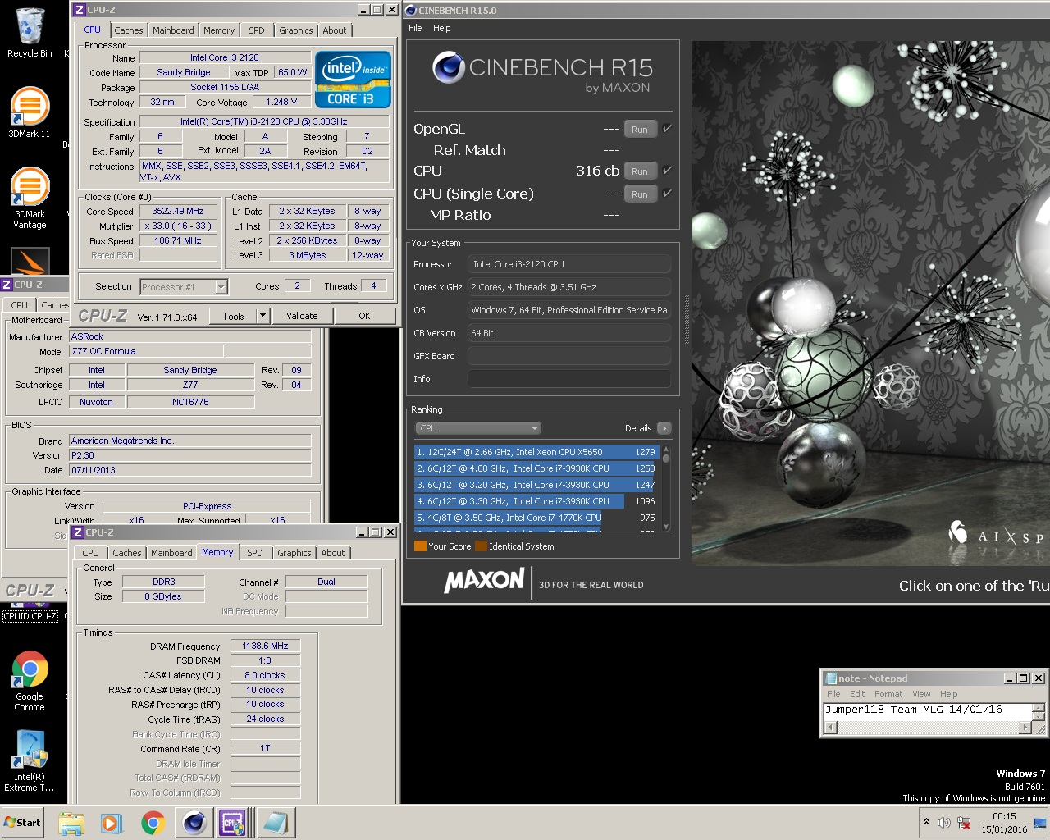The image size is (1050, 840).
Task: Open Chrome from the taskbar
Action: pyautogui.click(x=153, y=823)
